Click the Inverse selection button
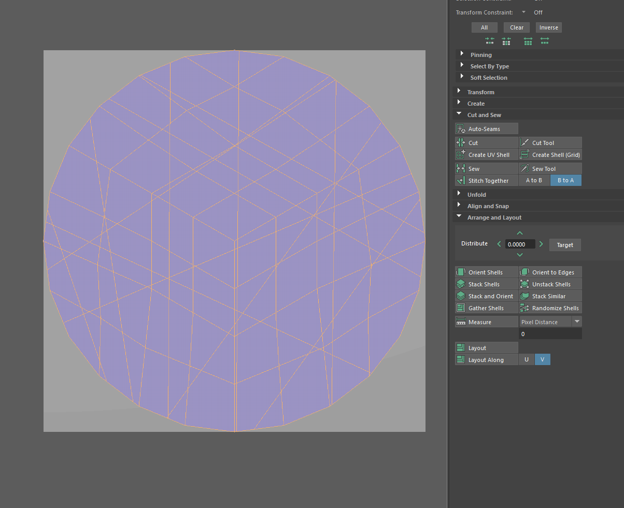Viewport: 624px width, 508px height. click(x=548, y=27)
